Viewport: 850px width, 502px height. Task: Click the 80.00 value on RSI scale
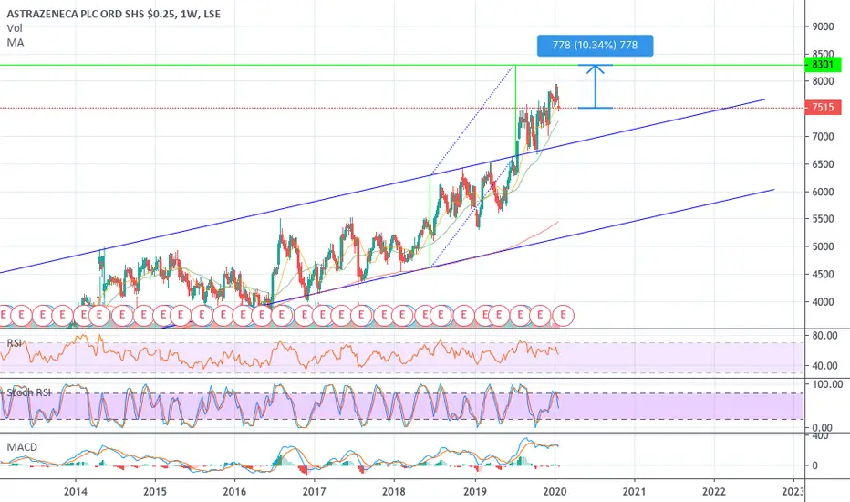point(824,335)
